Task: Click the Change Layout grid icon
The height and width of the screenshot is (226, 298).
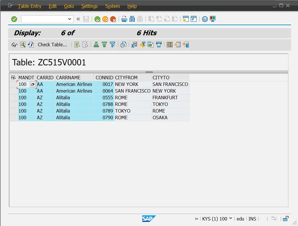Action: (170, 45)
